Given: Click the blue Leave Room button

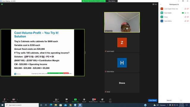Looking at the screenshot, I should click(x=152, y=100).
